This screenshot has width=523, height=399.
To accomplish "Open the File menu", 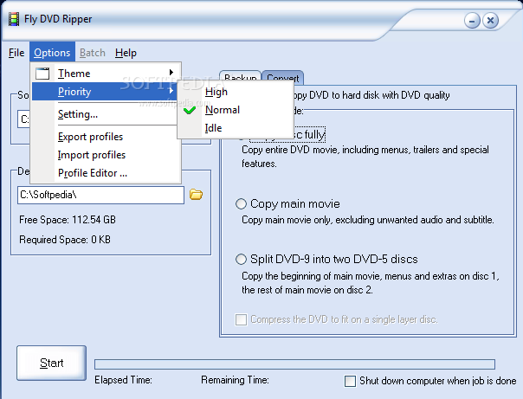I will 16,53.
